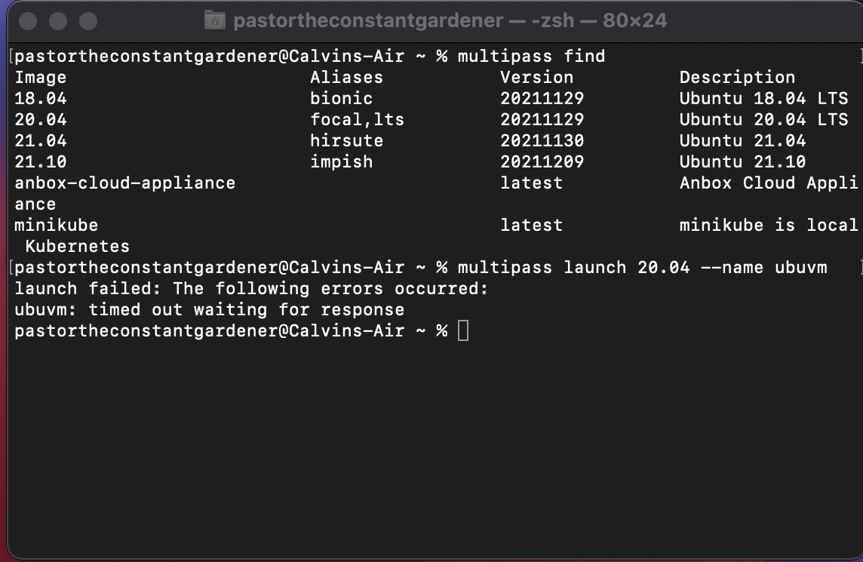Select the 'impish' alias entry
The image size is (863, 562).
tap(341, 161)
